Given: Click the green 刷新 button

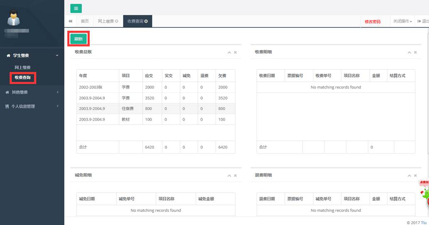Looking at the screenshot, I should (x=79, y=39).
